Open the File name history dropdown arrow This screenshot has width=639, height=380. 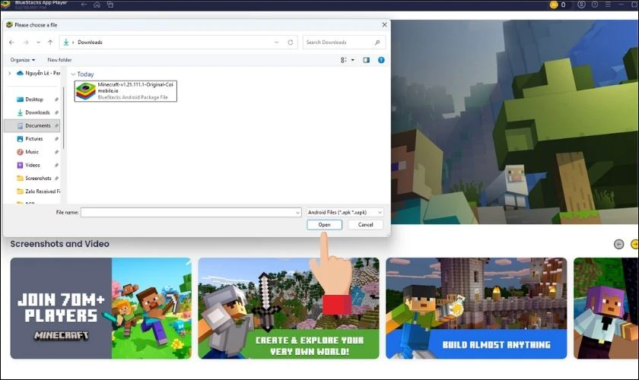point(298,212)
